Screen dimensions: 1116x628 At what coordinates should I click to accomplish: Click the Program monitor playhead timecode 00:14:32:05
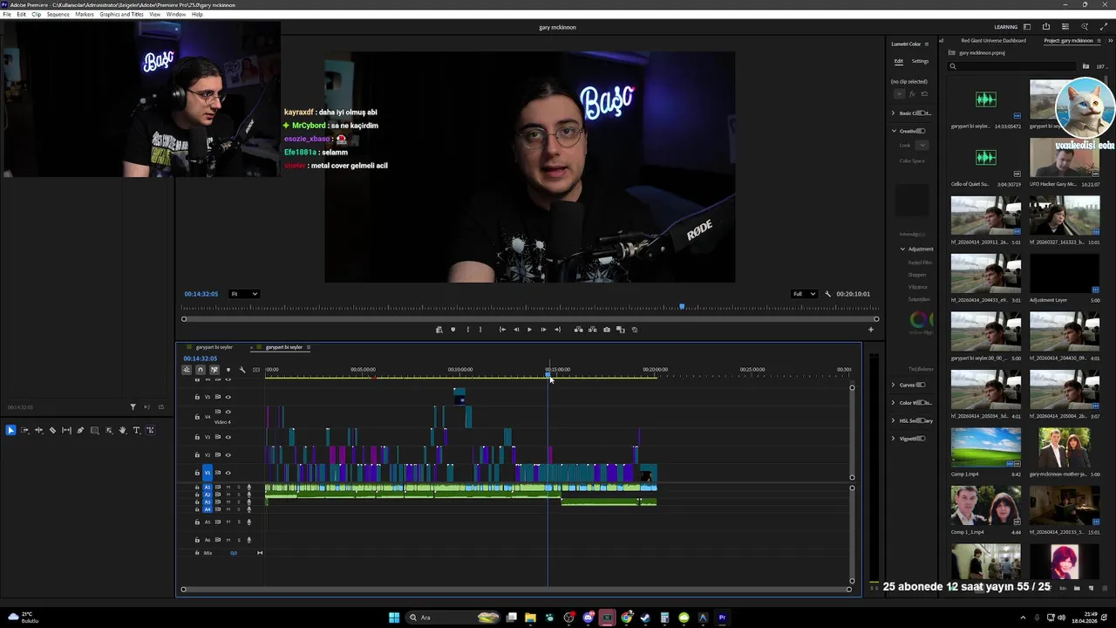click(x=201, y=294)
